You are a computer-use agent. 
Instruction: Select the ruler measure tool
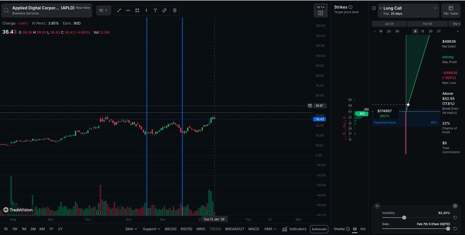[164, 10]
